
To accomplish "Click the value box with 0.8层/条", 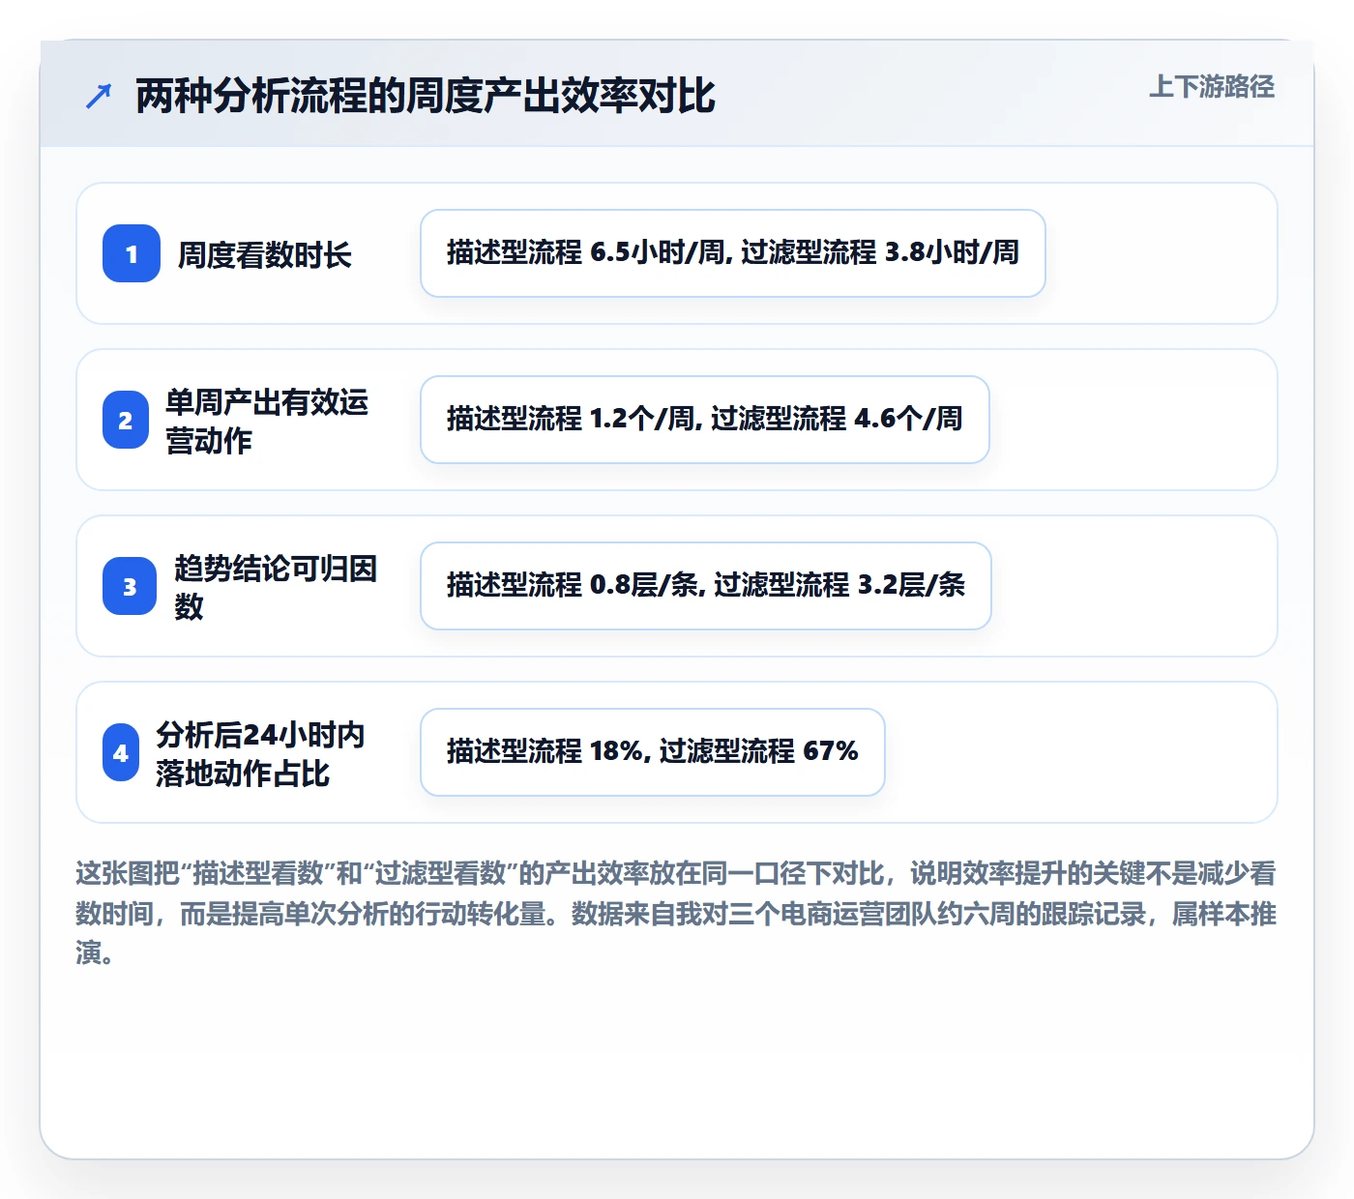I will (x=706, y=586).
